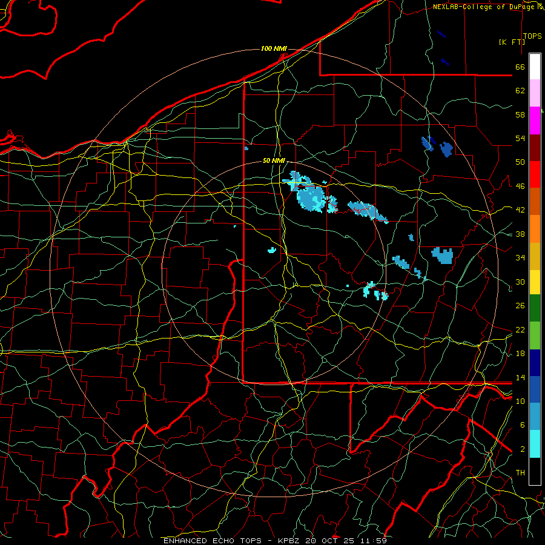Click the legend value "66"
Viewport: 545px width, 545px height.
click(x=520, y=67)
